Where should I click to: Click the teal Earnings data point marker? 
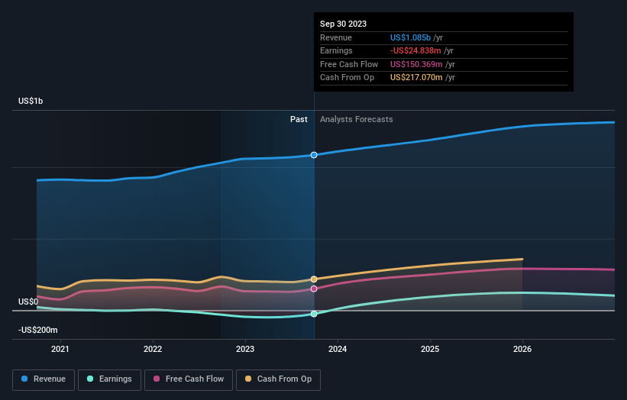pyautogui.click(x=314, y=314)
